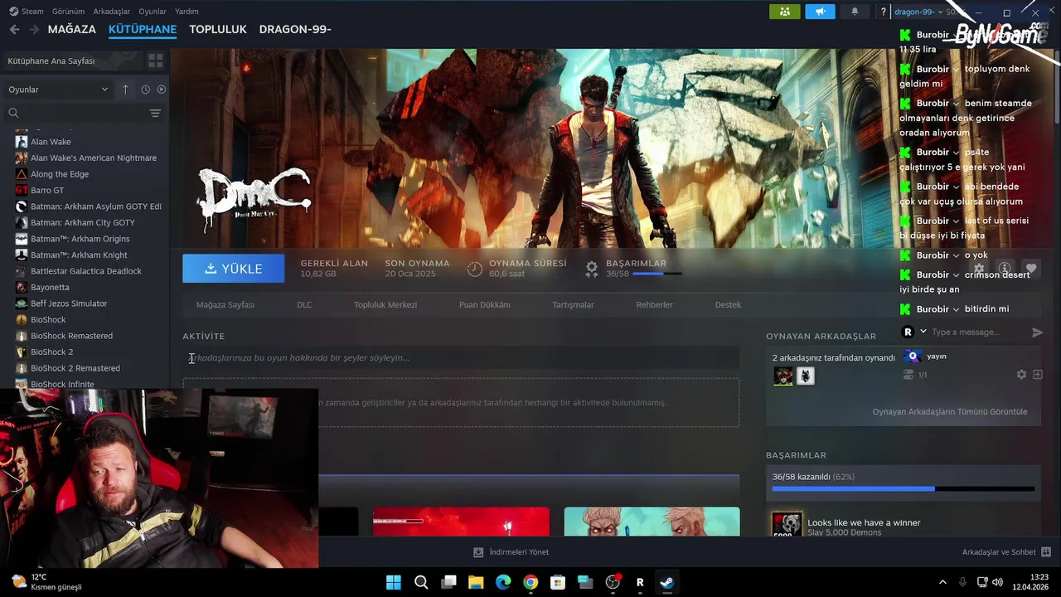Open the Arkadaşlar menu
The width and height of the screenshot is (1061, 597).
[111, 12]
